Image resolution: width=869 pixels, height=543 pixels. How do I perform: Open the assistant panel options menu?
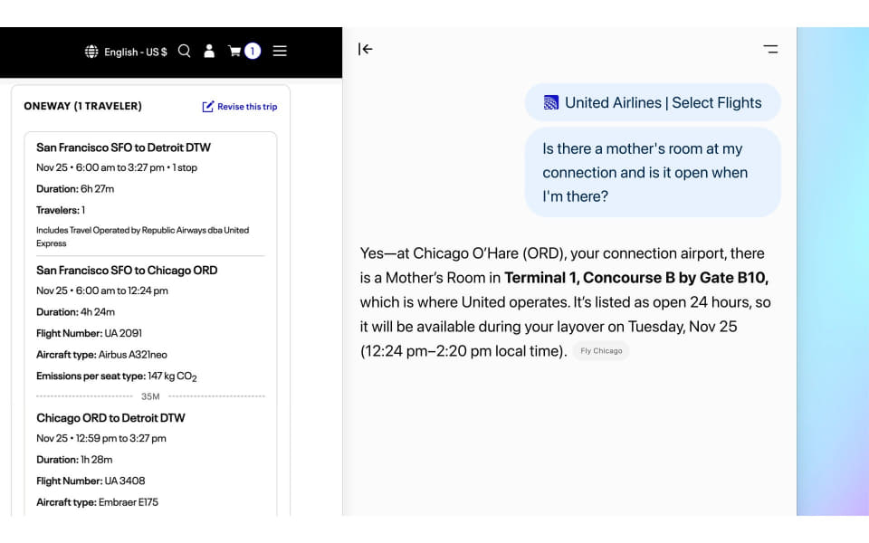770,49
